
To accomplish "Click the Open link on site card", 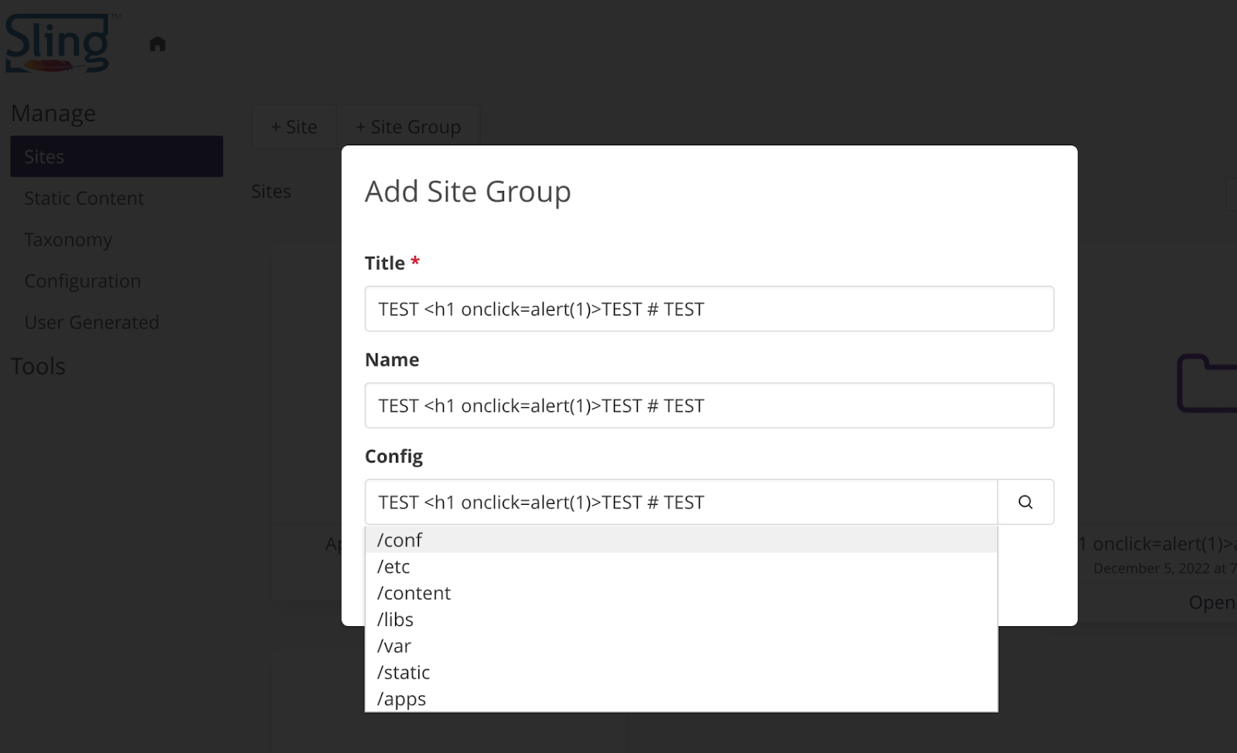I will click(1212, 601).
